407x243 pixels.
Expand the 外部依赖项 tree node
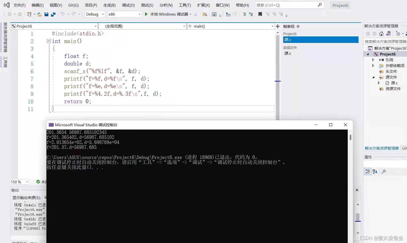point(373,66)
